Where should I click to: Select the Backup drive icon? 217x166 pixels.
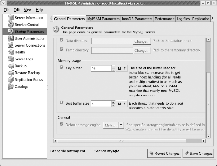coord(11,66)
